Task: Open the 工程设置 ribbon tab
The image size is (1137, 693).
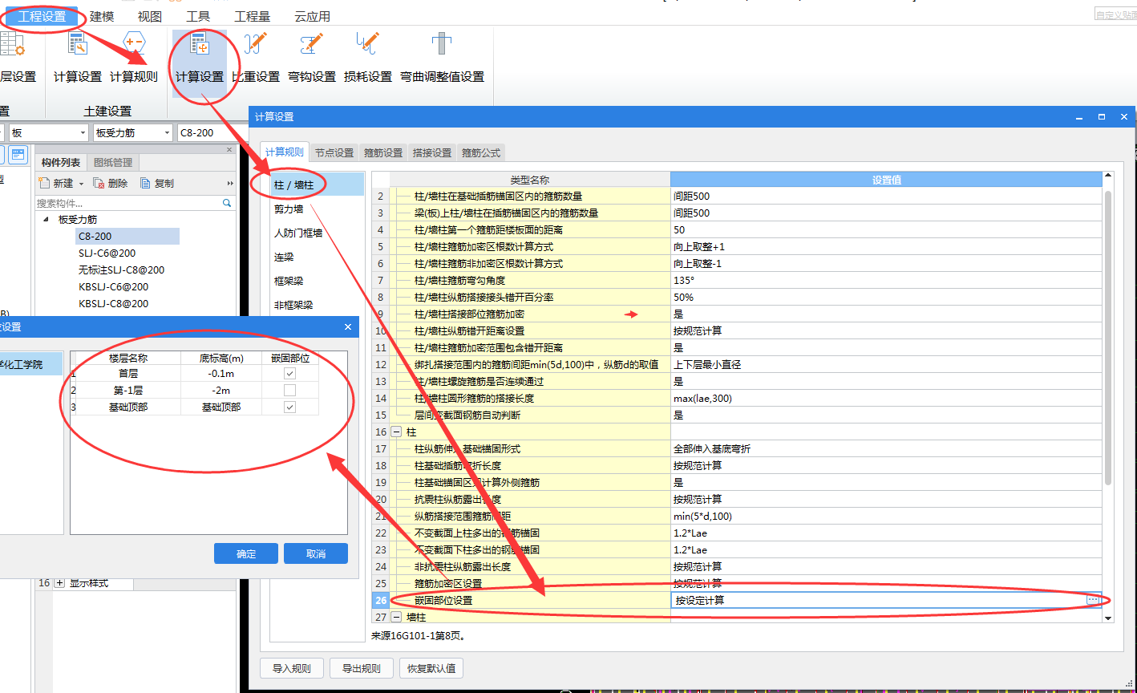Action: click(x=42, y=16)
